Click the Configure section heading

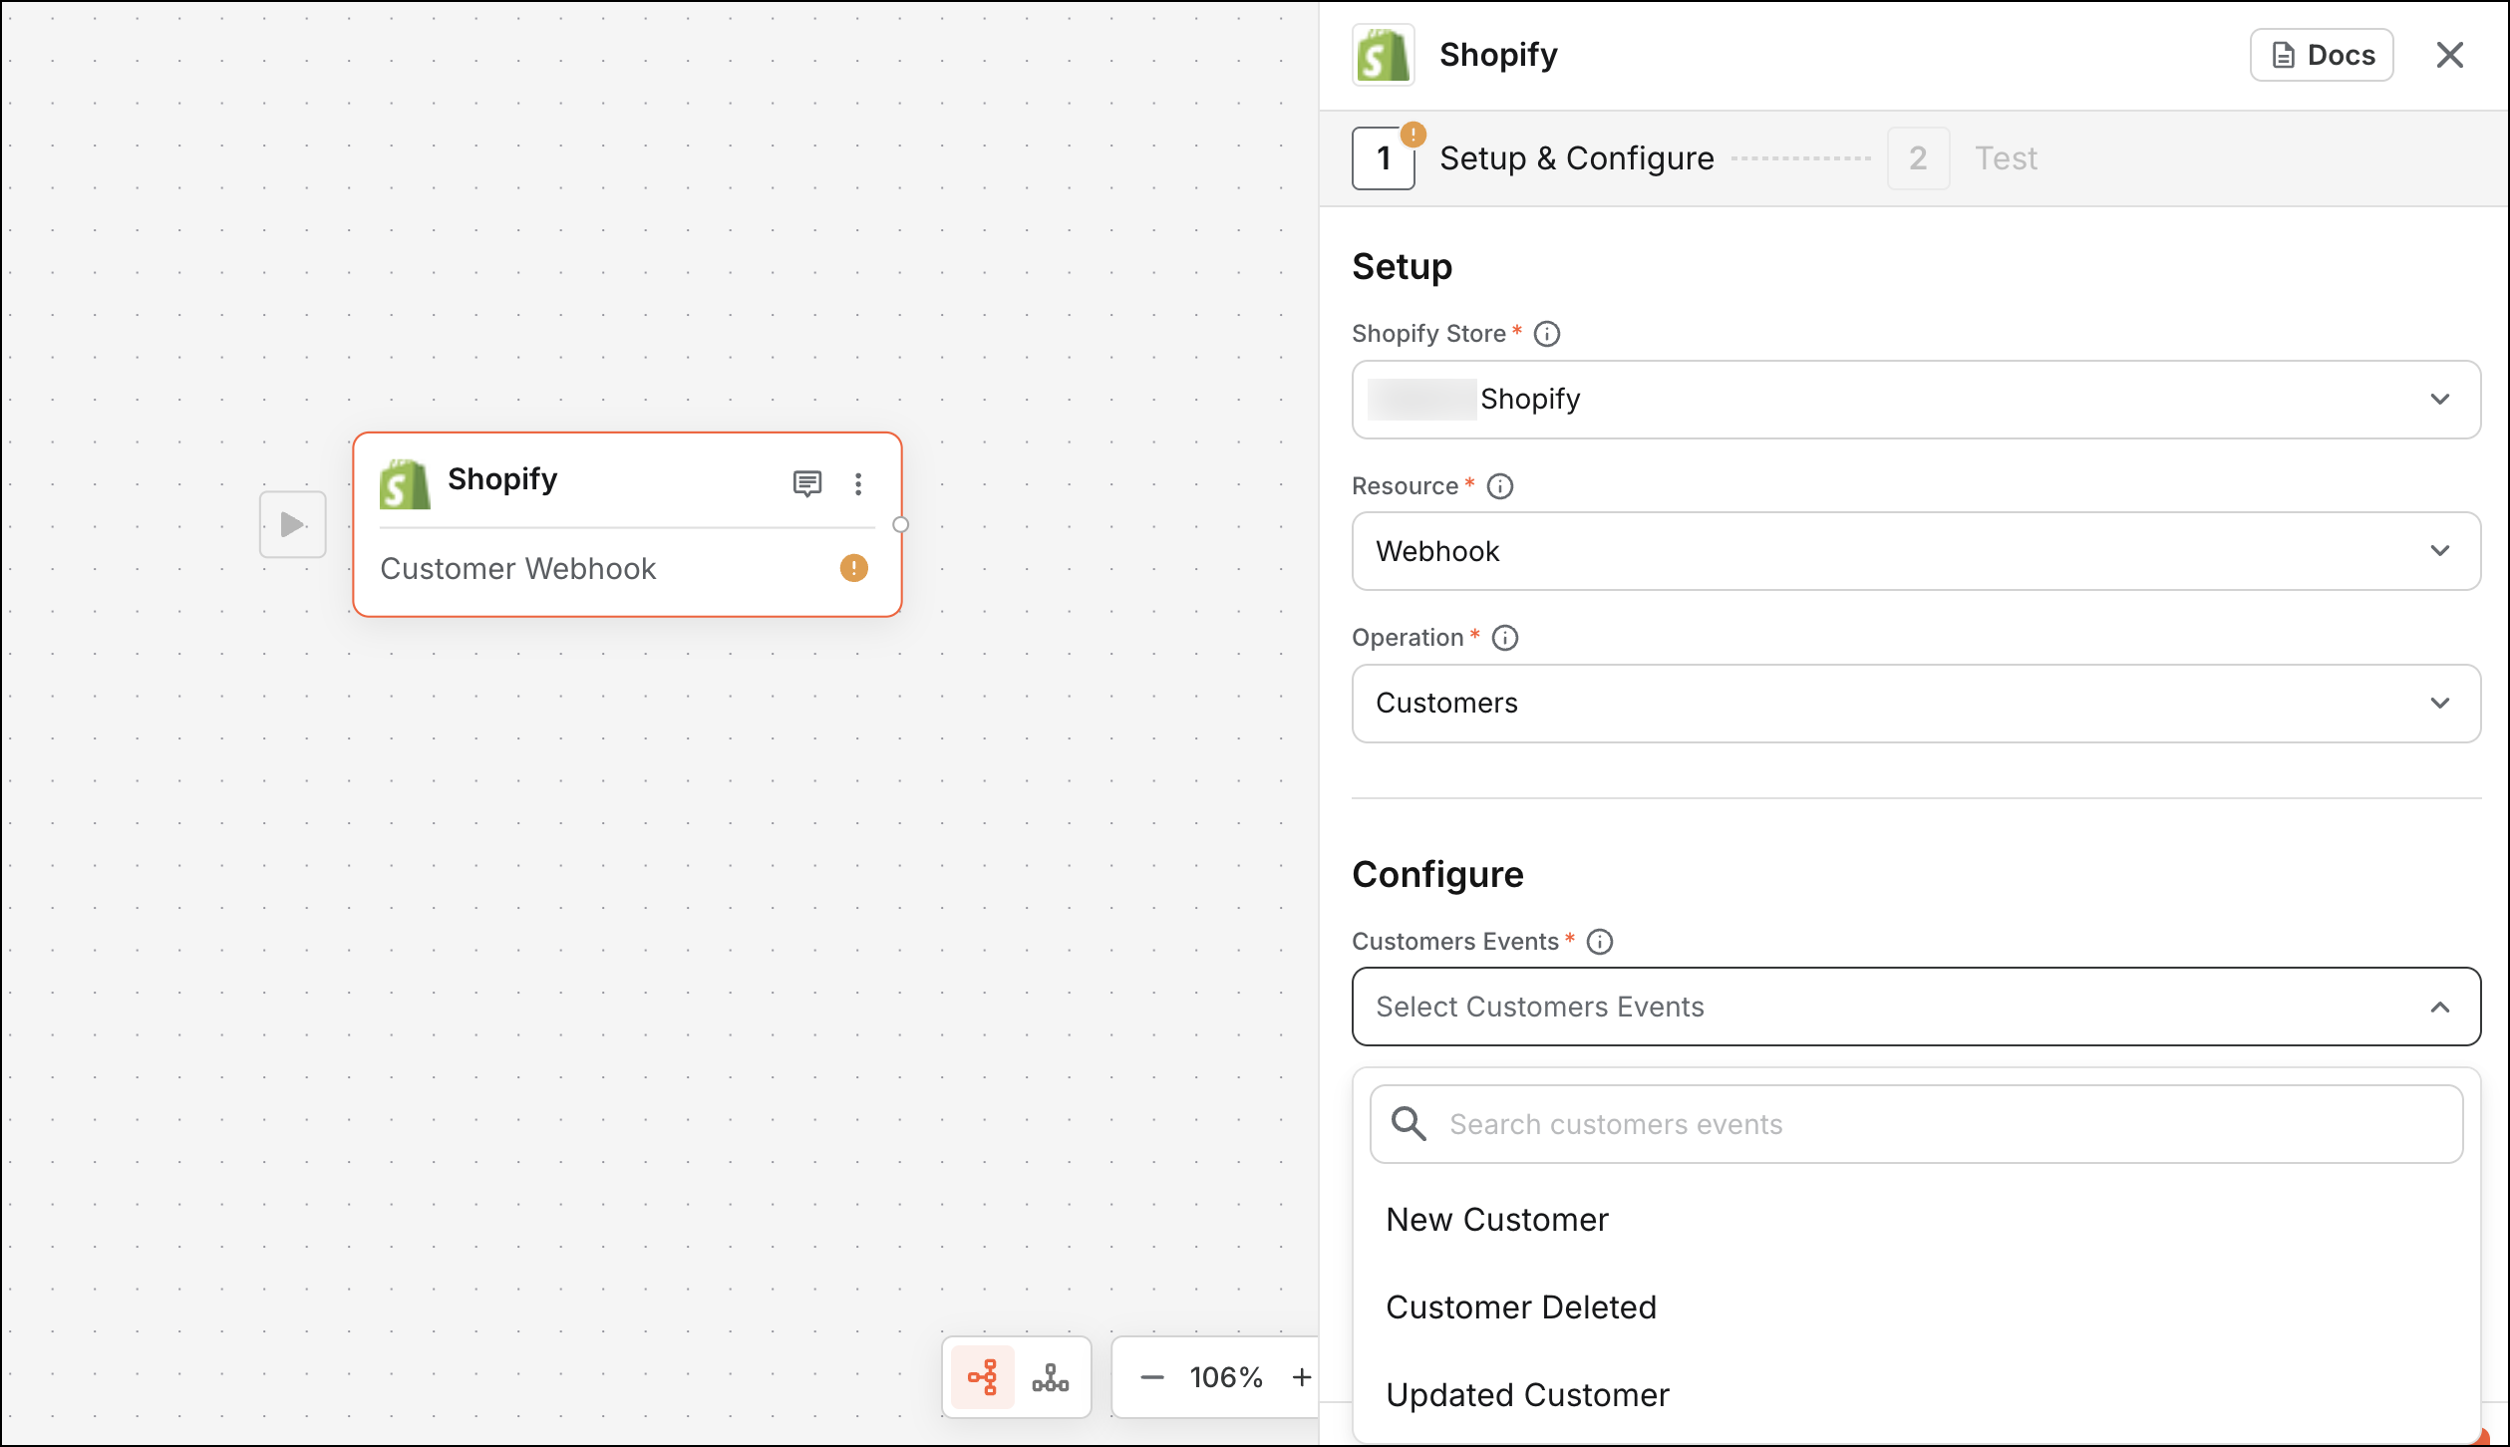point(1437,875)
